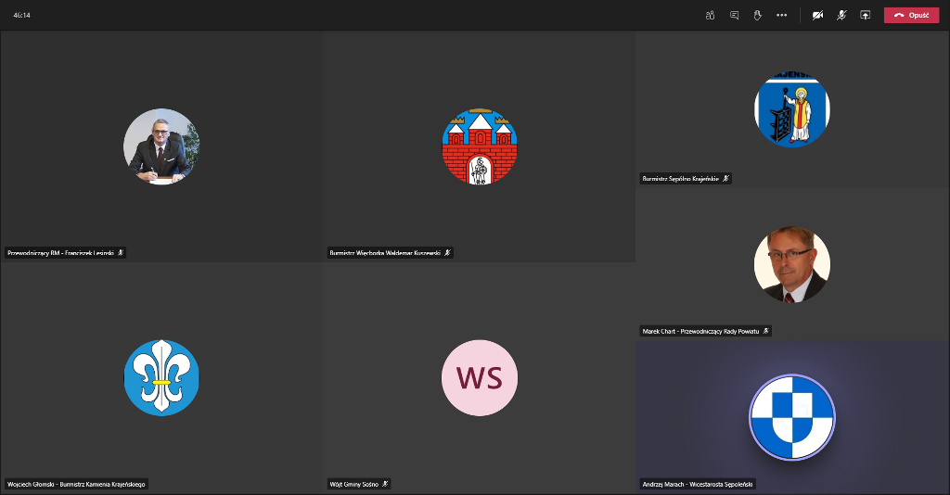Unmute the microphone in the toolbar
Image resolution: width=950 pixels, height=495 pixels.
[841, 15]
